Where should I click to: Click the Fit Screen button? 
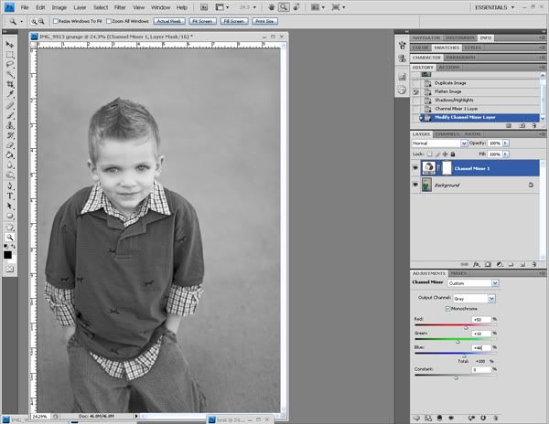pos(203,21)
